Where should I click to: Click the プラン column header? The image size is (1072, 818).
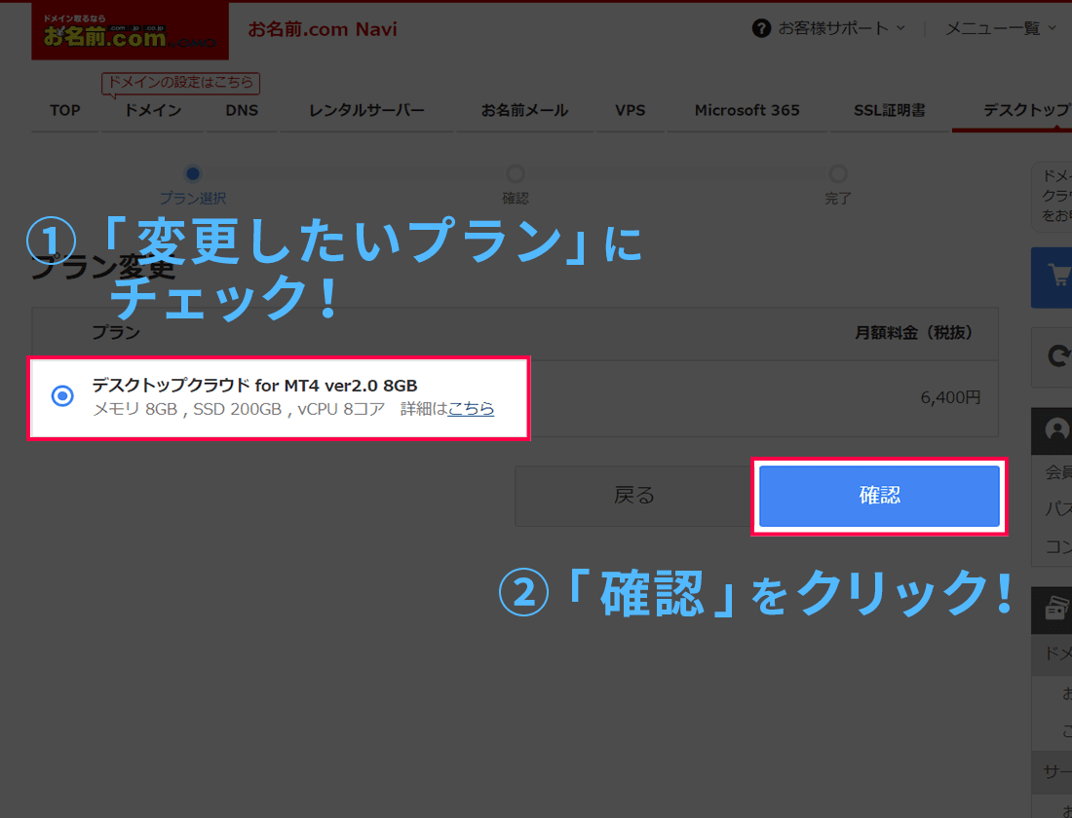tap(116, 333)
